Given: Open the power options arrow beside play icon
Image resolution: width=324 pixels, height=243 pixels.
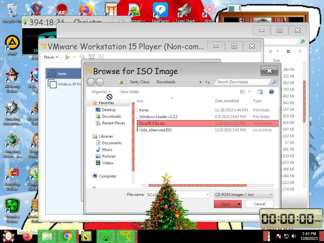Looking at the screenshot, I should (x=74, y=57).
